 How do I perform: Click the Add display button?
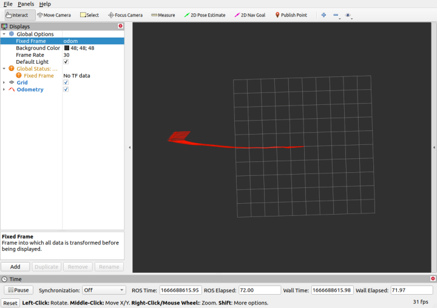pyautogui.click(x=15, y=267)
